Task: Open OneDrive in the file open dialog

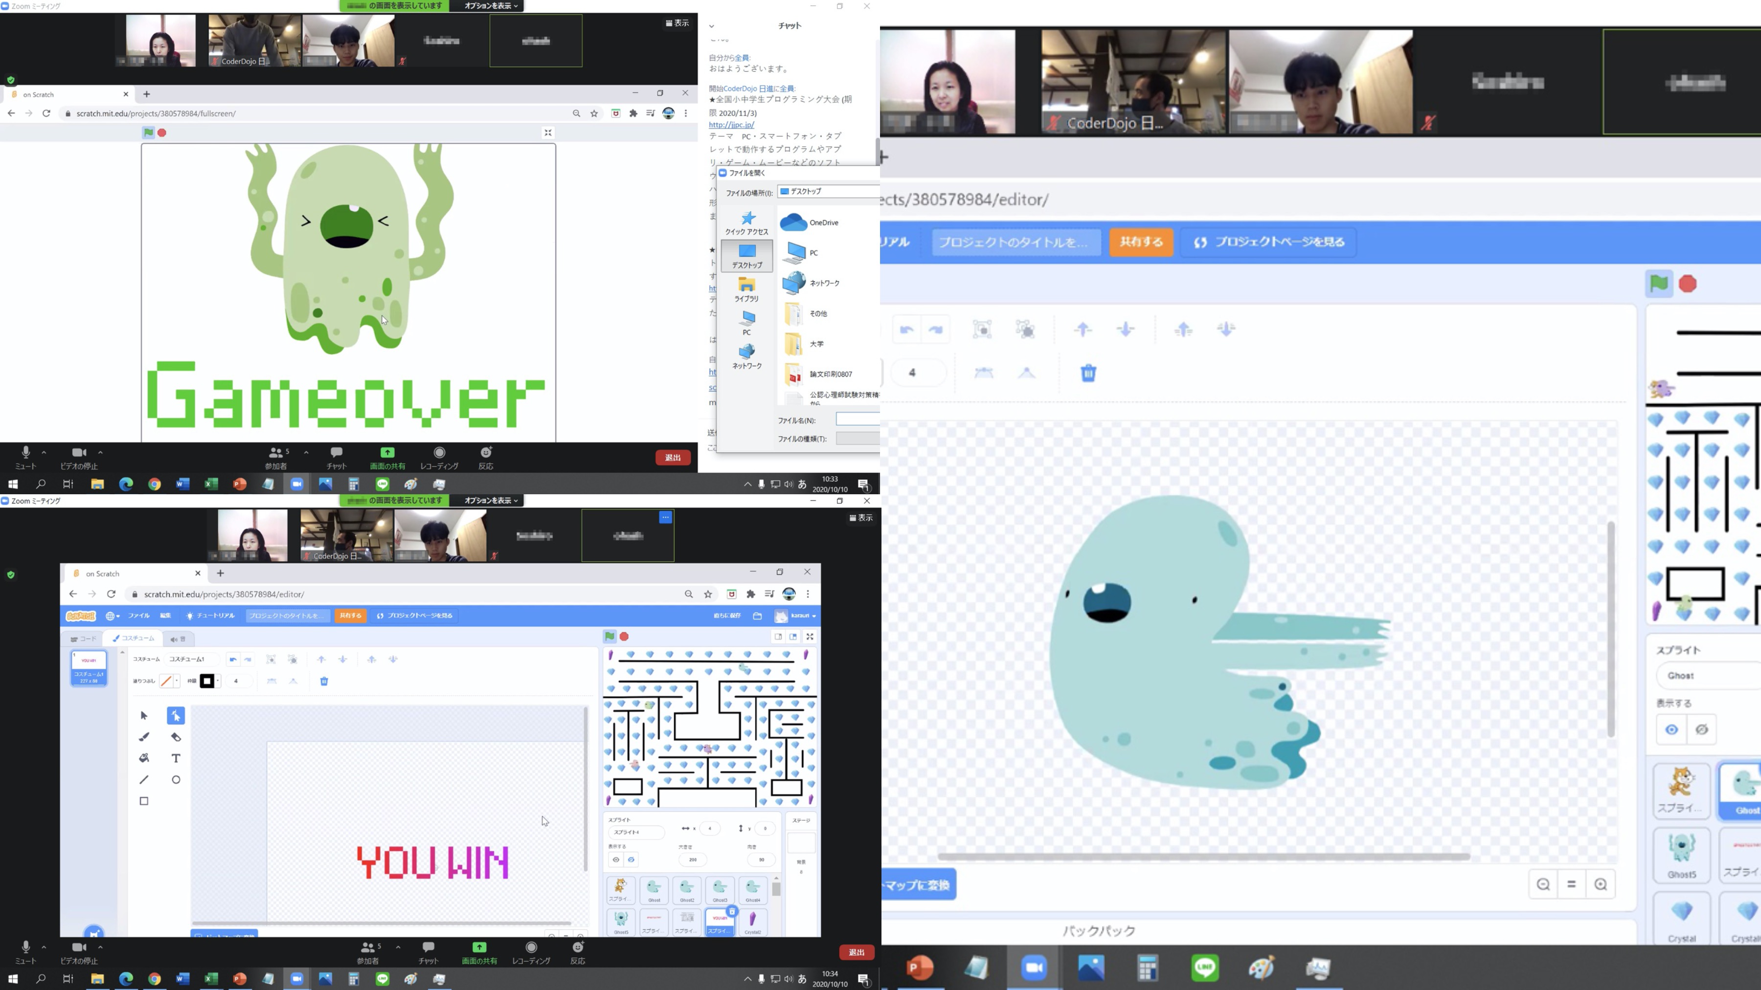Action: [822, 223]
